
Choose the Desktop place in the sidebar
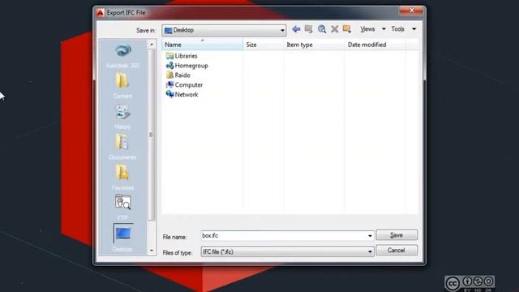coord(122,238)
